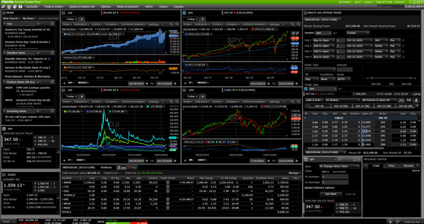Sort positions by Symbol column header
This screenshot has height=224, width=424.
[72, 178]
